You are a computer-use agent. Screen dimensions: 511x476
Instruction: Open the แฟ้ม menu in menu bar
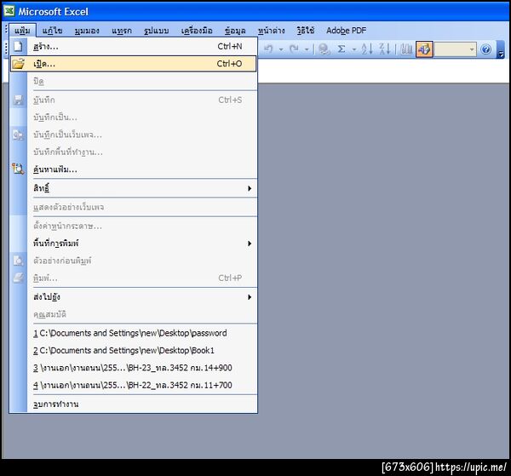pyautogui.click(x=22, y=31)
